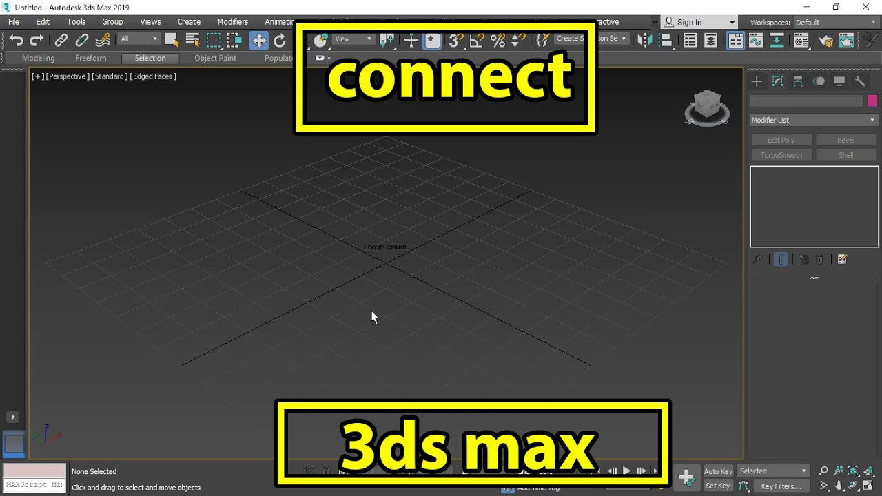882x496 pixels.
Task: Open the Edit menu
Action: pos(43,22)
